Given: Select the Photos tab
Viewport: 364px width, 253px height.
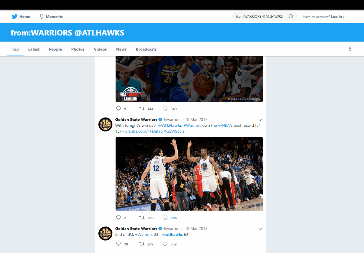Looking at the screenshot, I should click(78, 49).
